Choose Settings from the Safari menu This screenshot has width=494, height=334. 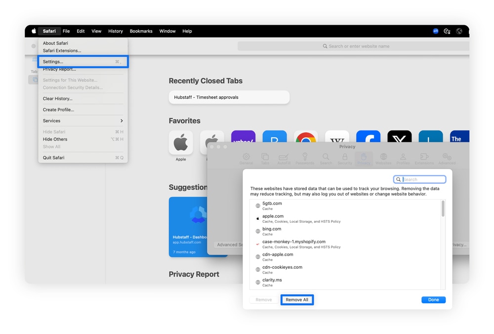(54, 61)
